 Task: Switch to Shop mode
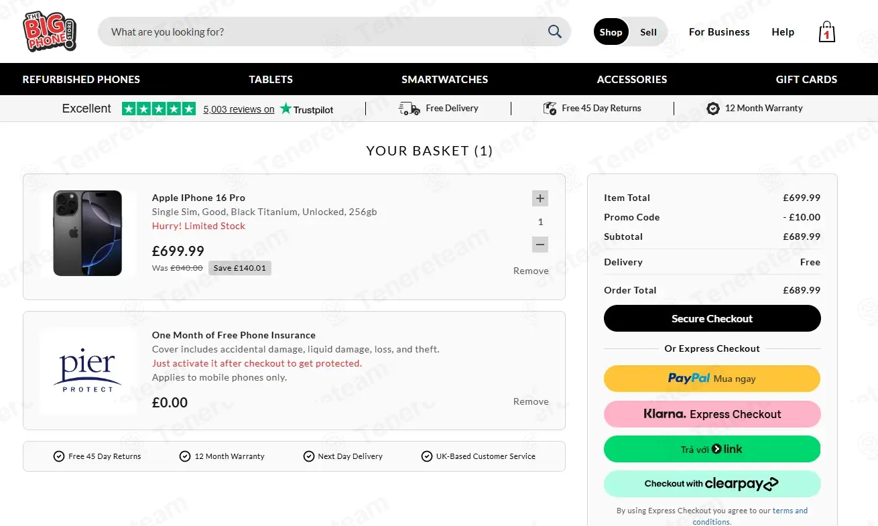pyautogui.click(x=611, y=32)
